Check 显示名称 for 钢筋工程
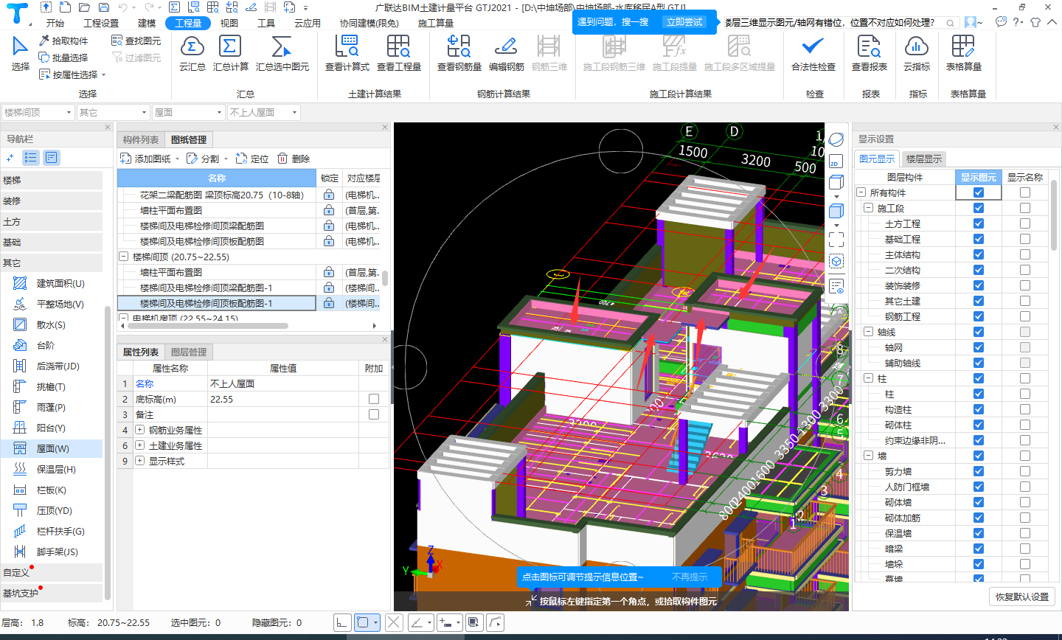1062x640 pixels. pyautogui.click(x=1025, y=316)
